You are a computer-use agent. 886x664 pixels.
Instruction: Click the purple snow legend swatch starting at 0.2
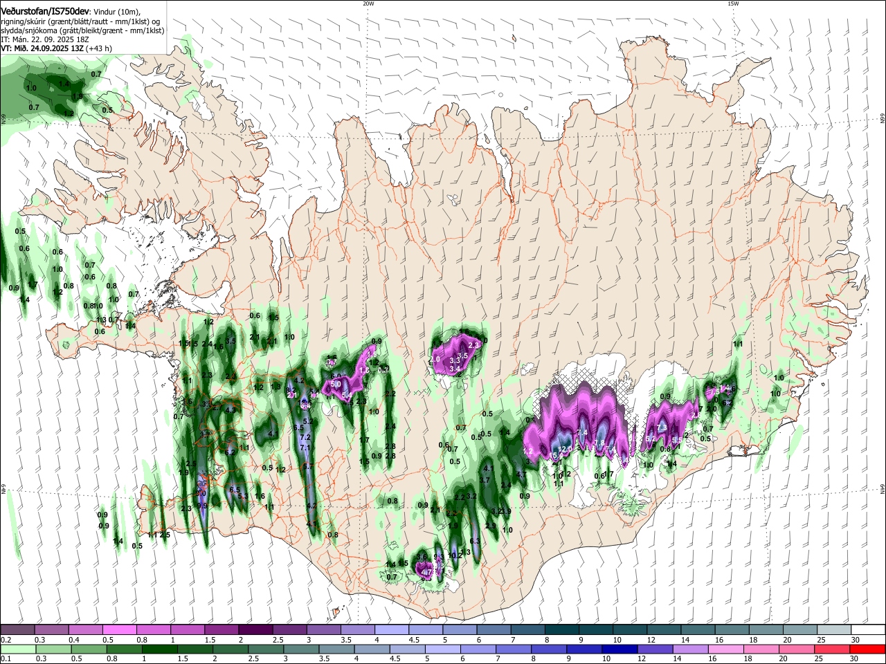[17, 630]
